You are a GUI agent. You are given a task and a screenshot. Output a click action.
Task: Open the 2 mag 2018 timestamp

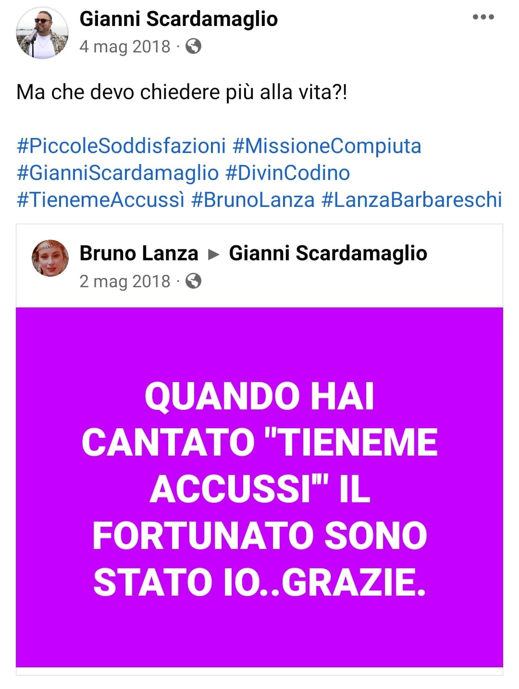tap(125, 281)
